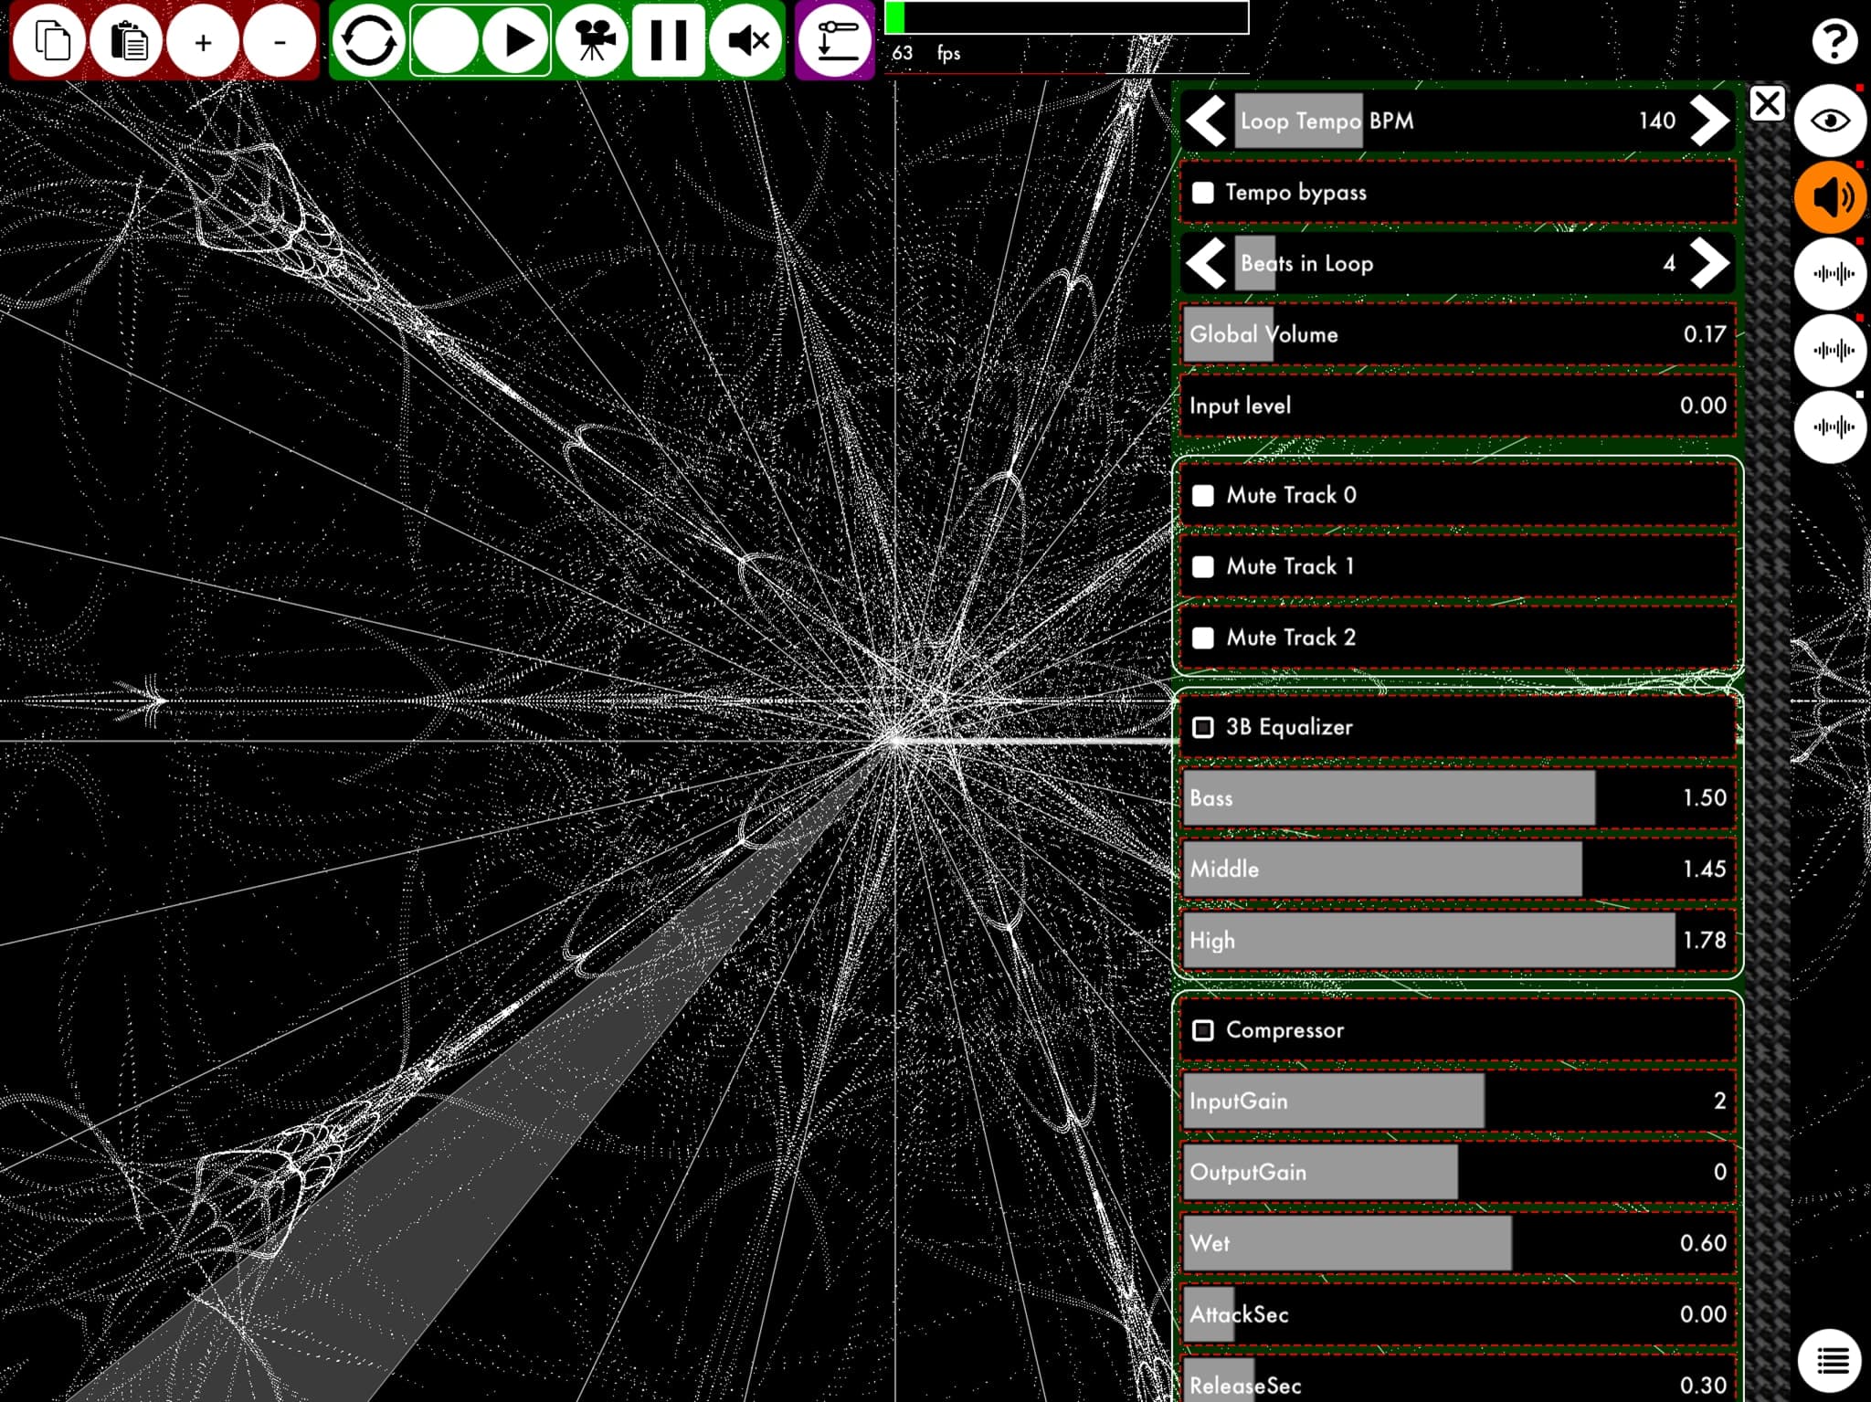The width and height of the screenshot is (1871, 1402).
Task: Increase Beats in Loop with right arrow
Action: click(1709, 263)
